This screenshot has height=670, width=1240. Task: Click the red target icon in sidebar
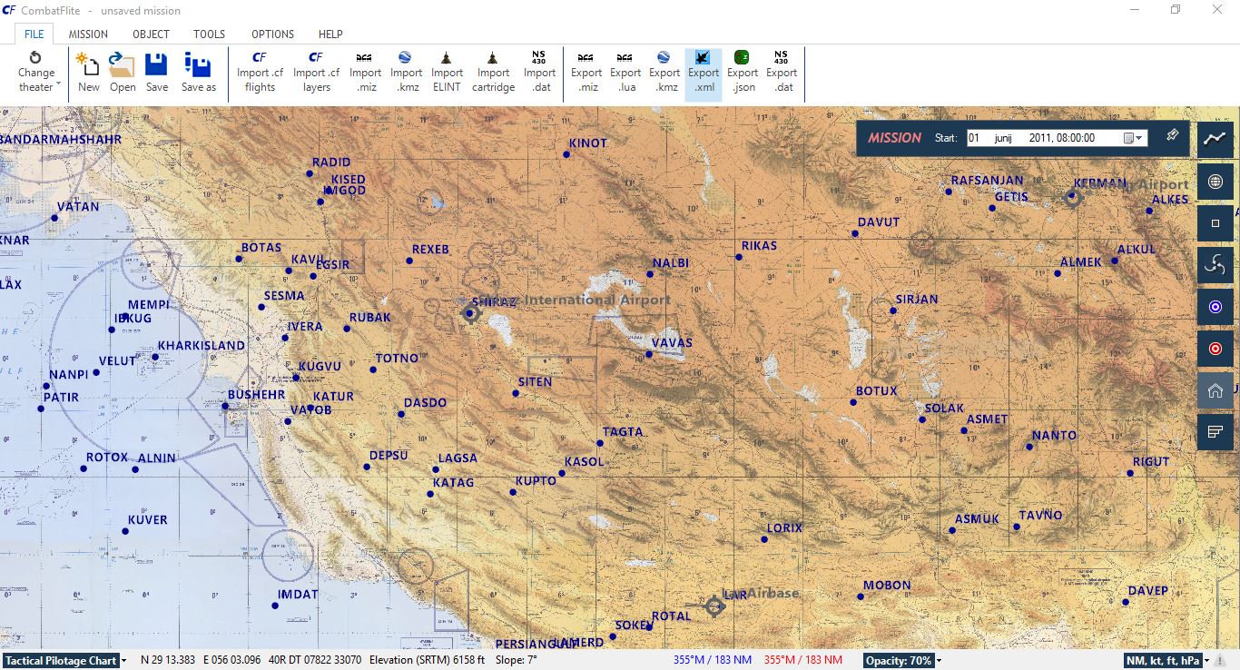click(x=1215, y=349)
